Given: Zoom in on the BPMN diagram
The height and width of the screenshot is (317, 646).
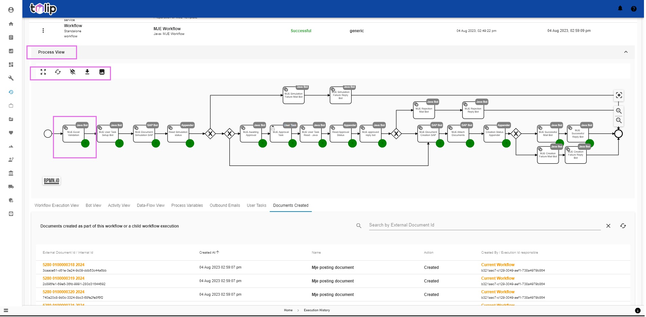Looking at the screenshot, I should (x=619, y=111).
